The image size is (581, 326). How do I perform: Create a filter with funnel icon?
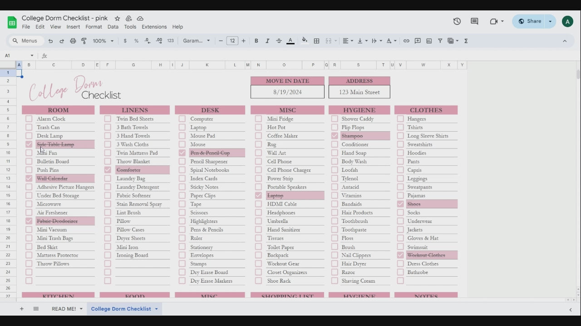tap(440, 41)
